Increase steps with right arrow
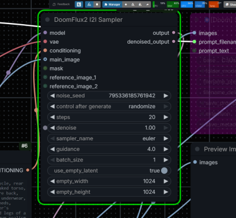The height and width of the screenshot is (218, 236). 166,117
